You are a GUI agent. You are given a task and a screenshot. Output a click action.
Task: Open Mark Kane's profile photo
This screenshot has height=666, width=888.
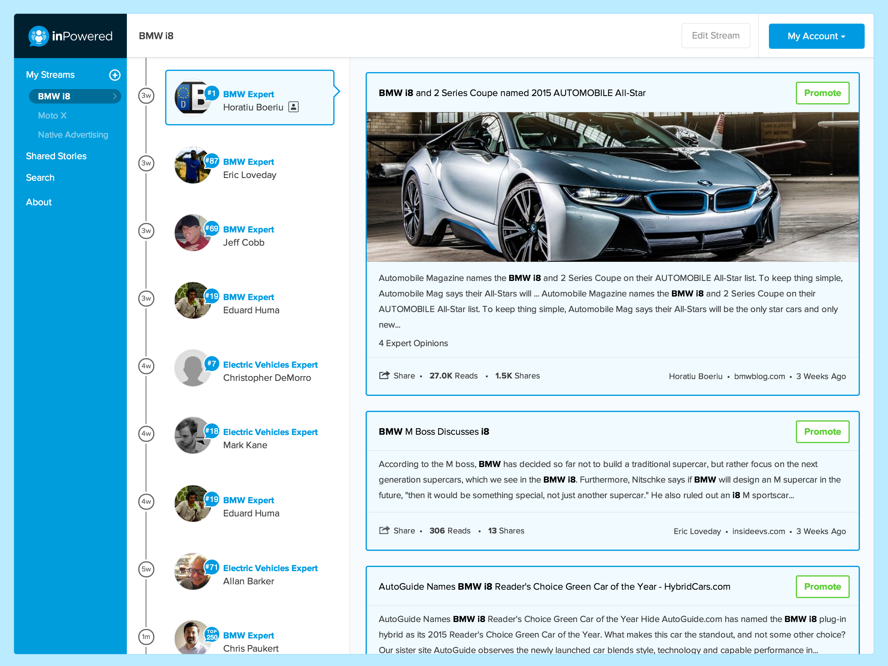(x=193, y=435)
